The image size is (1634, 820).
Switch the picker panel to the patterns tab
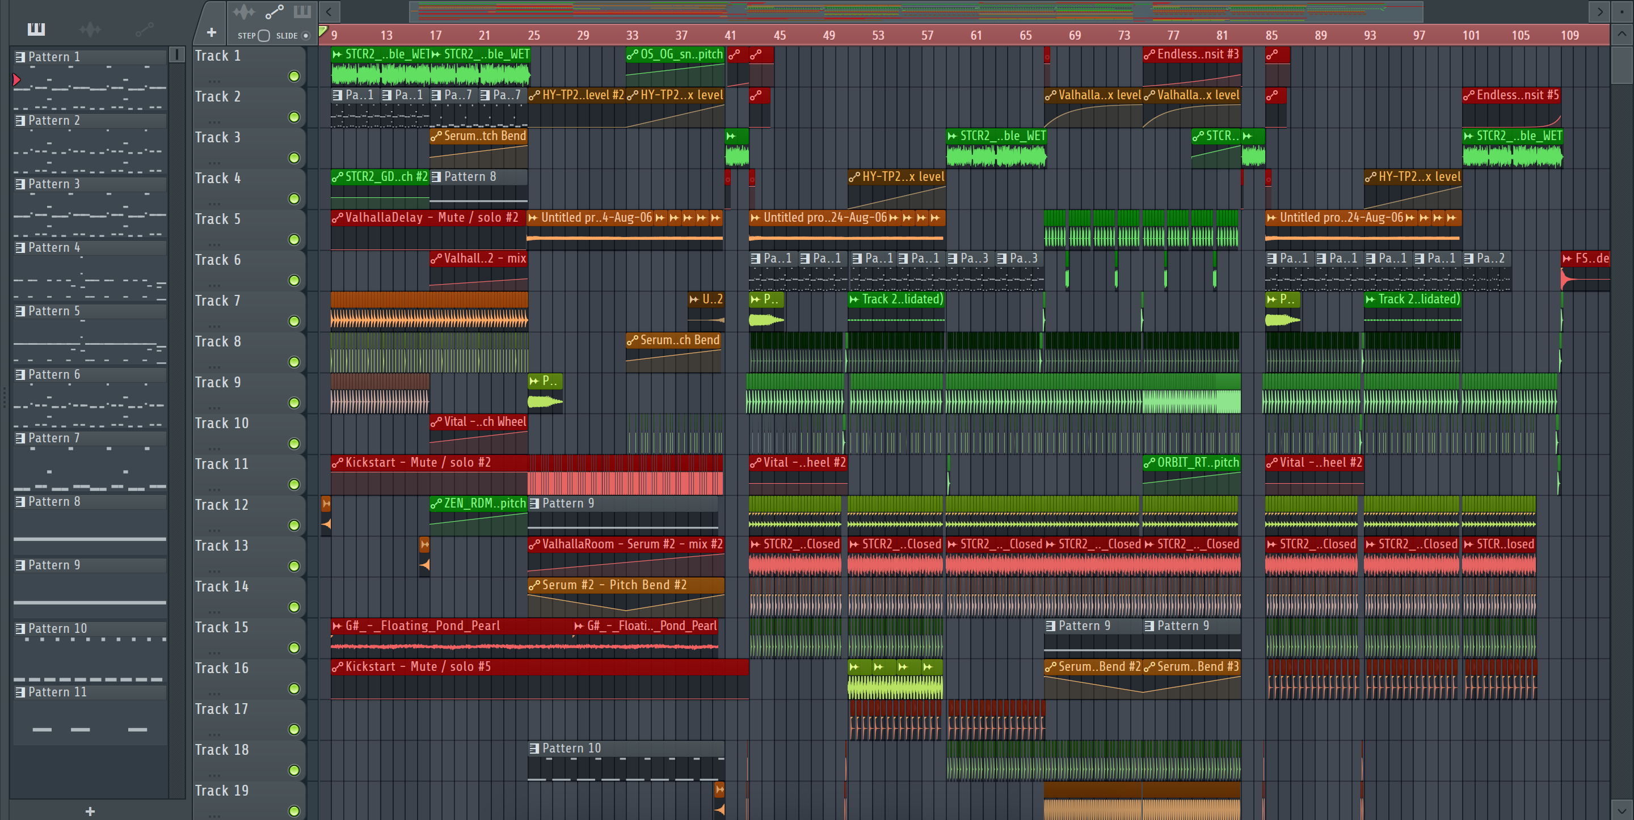(x=36, y=29)
